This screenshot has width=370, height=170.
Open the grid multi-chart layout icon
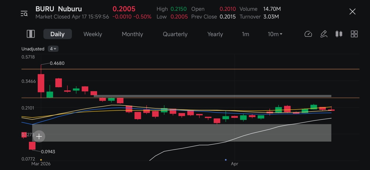pyautogui.click(x=354, y=34)
